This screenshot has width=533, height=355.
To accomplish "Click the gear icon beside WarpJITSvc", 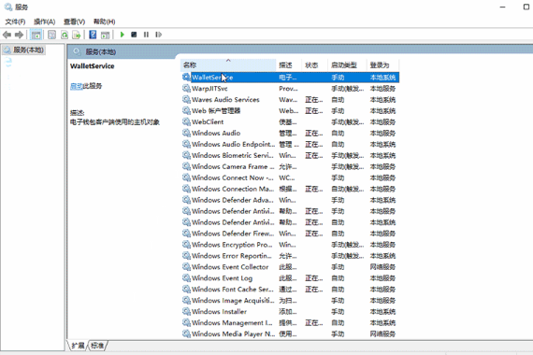I will [x=186, y=89].
